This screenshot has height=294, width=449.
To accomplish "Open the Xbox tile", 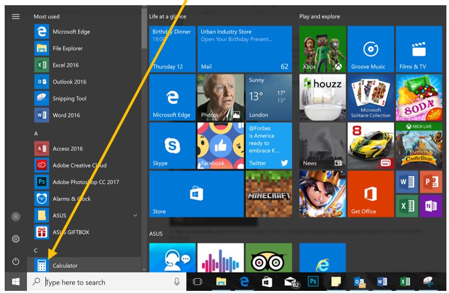I will point(322,49).
